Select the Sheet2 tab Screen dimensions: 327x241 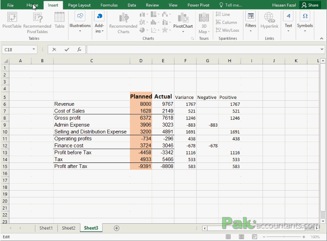coord(69,228)
